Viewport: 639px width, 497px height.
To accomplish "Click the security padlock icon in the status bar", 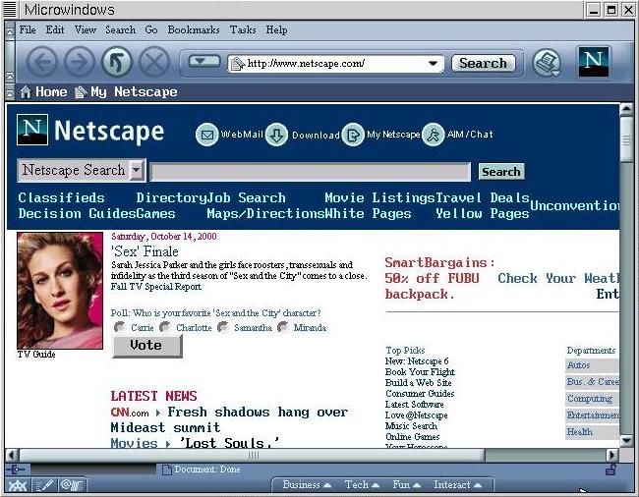I will click(610, 469).
